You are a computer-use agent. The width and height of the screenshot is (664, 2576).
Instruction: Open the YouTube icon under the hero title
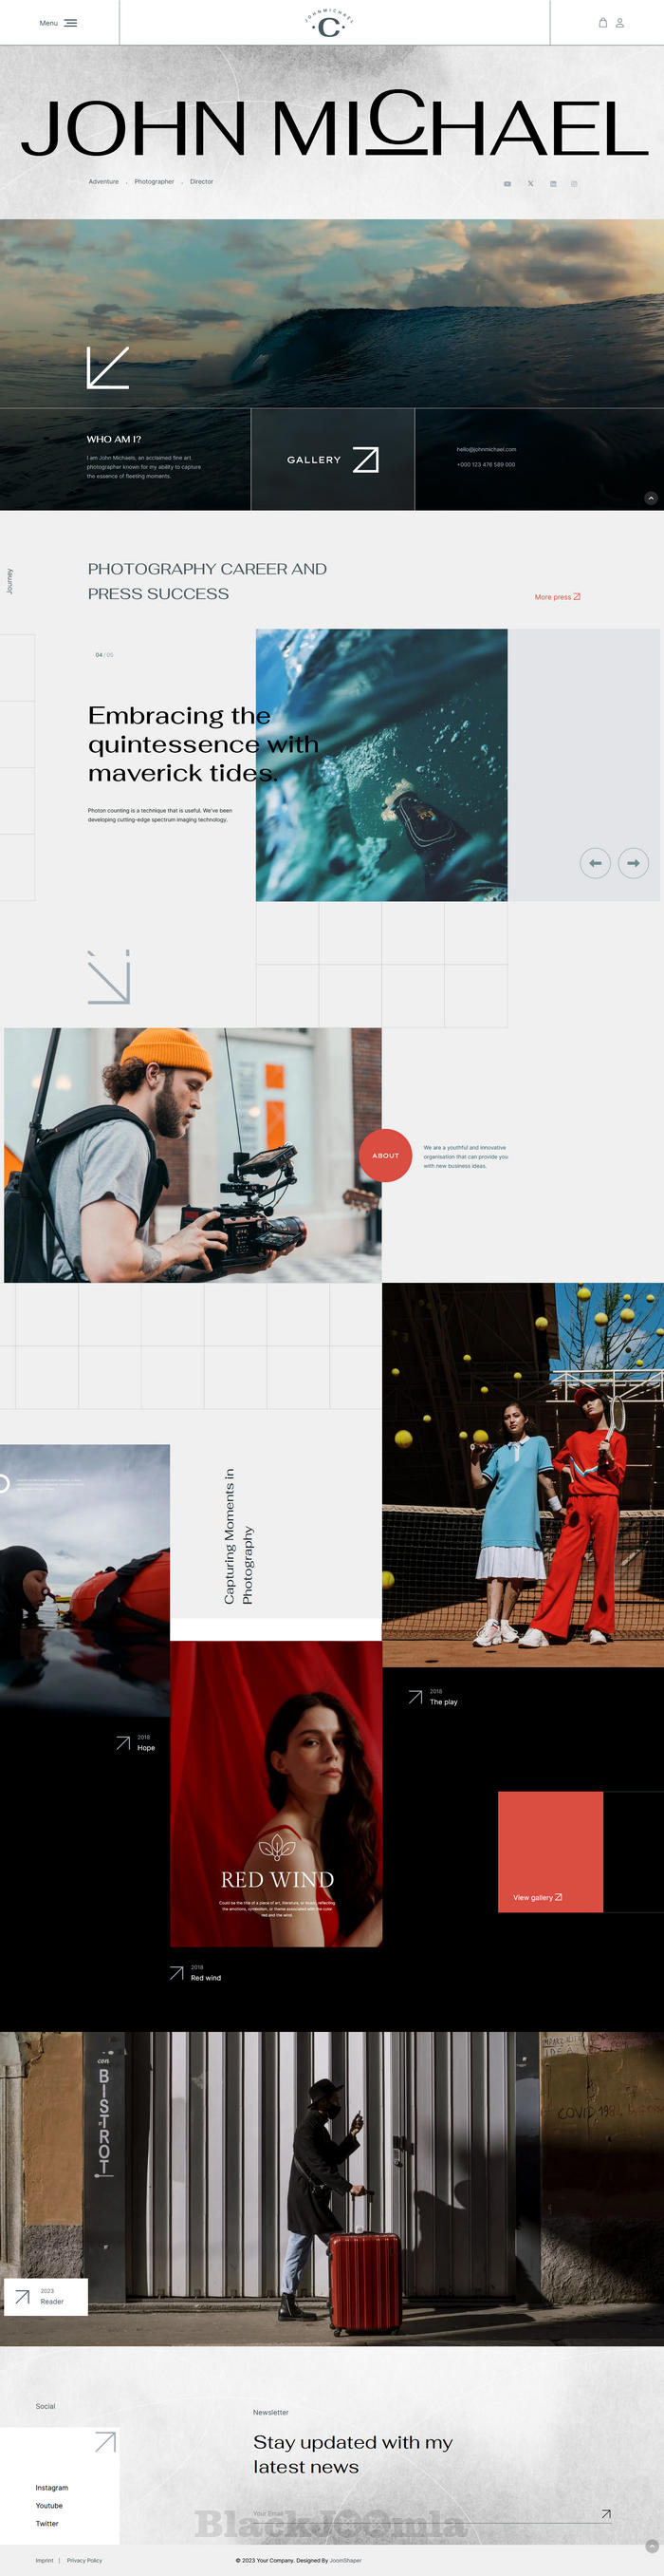point(507,184)
